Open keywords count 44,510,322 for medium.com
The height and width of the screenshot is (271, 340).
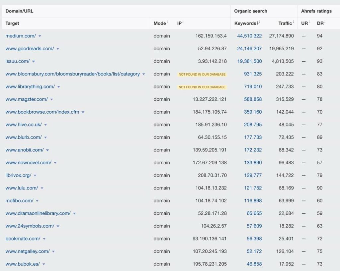point(249,36)
